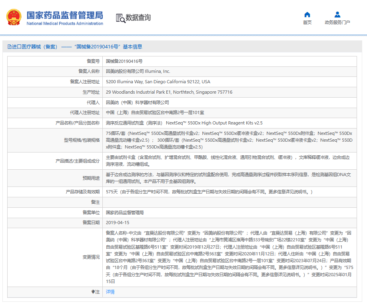Click the 预期用途 label
The height and width of the screenshot is (307, 367).
click(91, 178)
